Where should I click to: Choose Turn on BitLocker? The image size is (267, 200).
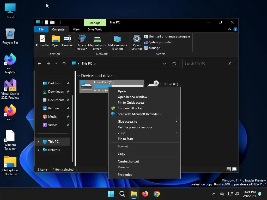tap(144, 108)
